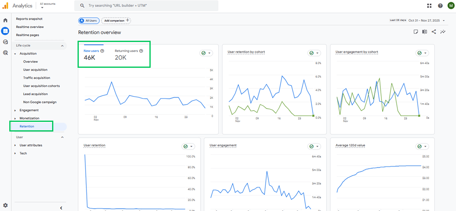This screenshot has width=456, height=211.
Task: Click the Edit comparisons icon
Action: coord(424,32)
